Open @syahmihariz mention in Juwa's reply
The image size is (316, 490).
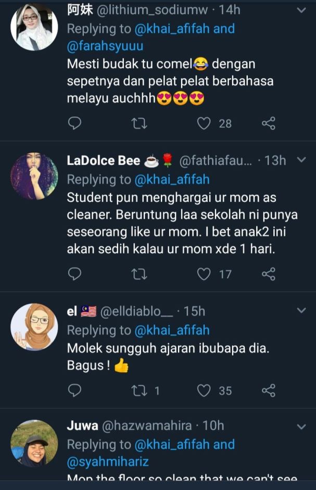[x=106, y=463]
